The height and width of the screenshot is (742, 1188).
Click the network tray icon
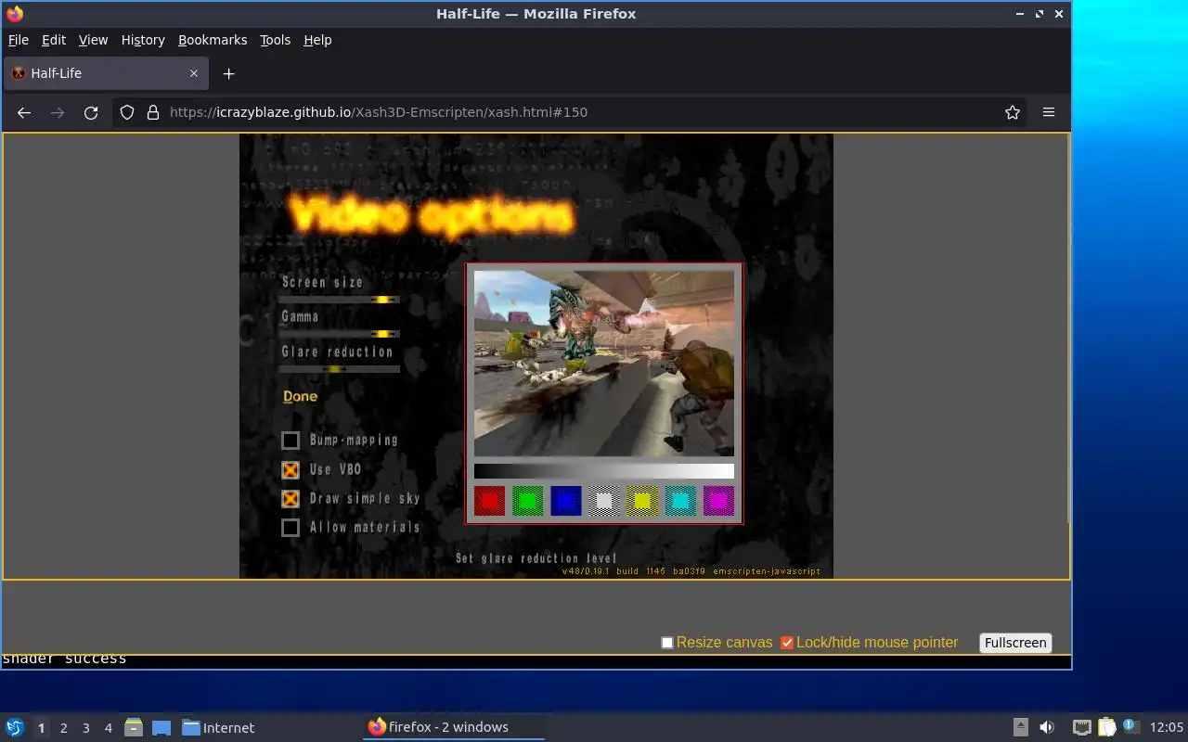[1081, 727]
